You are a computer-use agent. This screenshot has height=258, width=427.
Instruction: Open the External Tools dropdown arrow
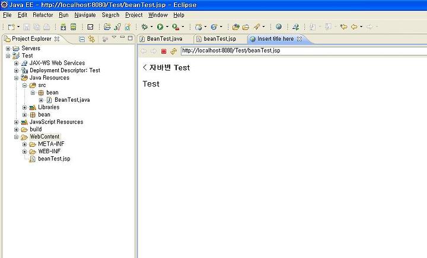click(x=183, y=27)
